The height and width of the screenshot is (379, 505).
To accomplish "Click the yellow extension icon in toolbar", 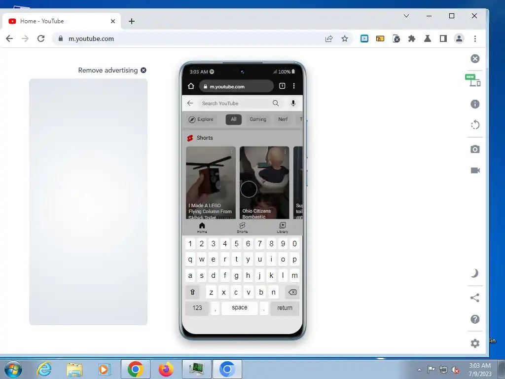I will [380, 38].
